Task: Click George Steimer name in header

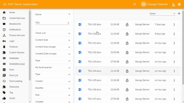Action: (x=158, y=4)
